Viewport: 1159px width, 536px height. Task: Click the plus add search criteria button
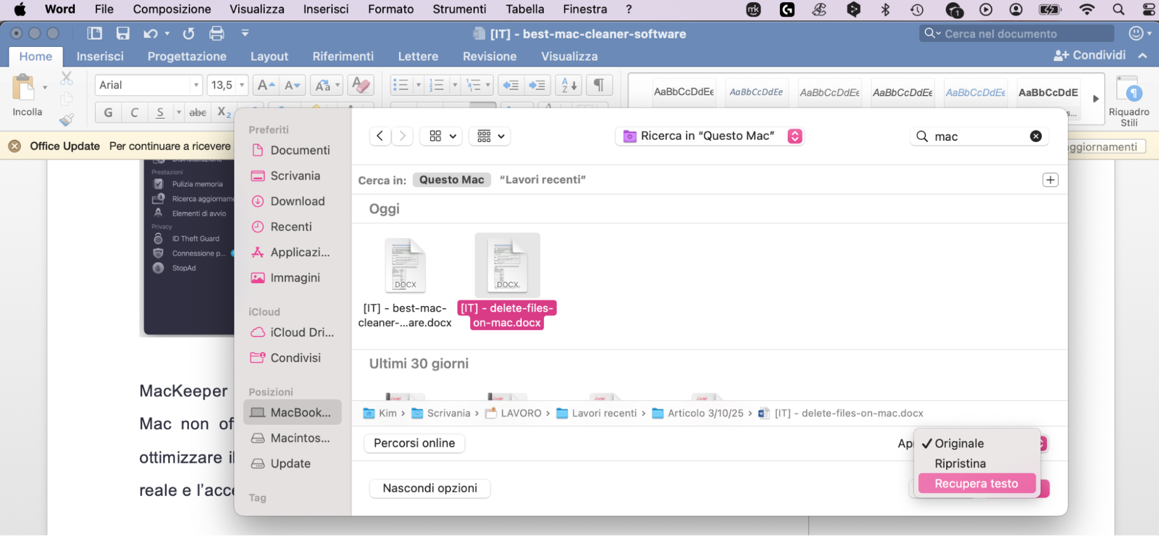click(1050, 180)
